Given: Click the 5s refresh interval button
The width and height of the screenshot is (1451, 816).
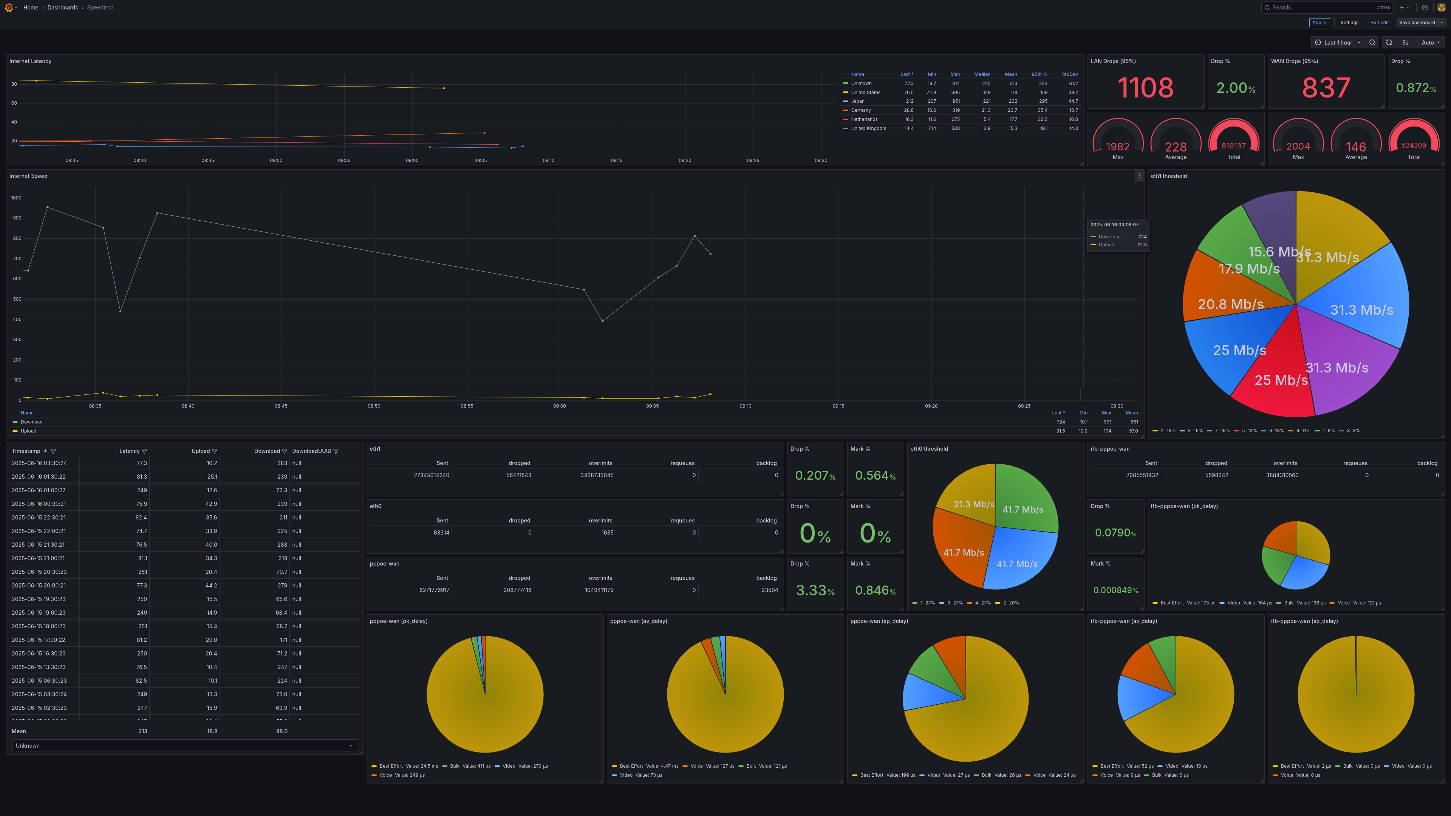Looking at the screenshot, I should coord(1405,42).
